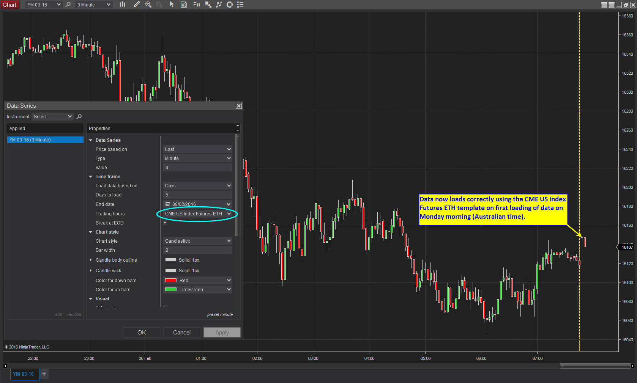This screenshot has width=637, height=383.
Task: Click the Bar width input field
Action: pyautogui.click(x=197, y=250)
